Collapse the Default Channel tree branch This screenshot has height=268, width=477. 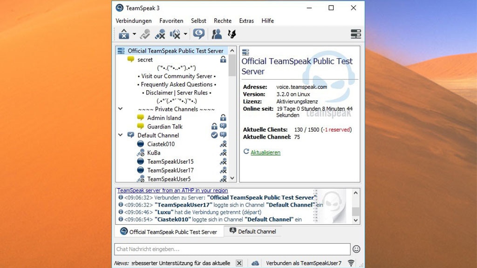tap(121, 135)
